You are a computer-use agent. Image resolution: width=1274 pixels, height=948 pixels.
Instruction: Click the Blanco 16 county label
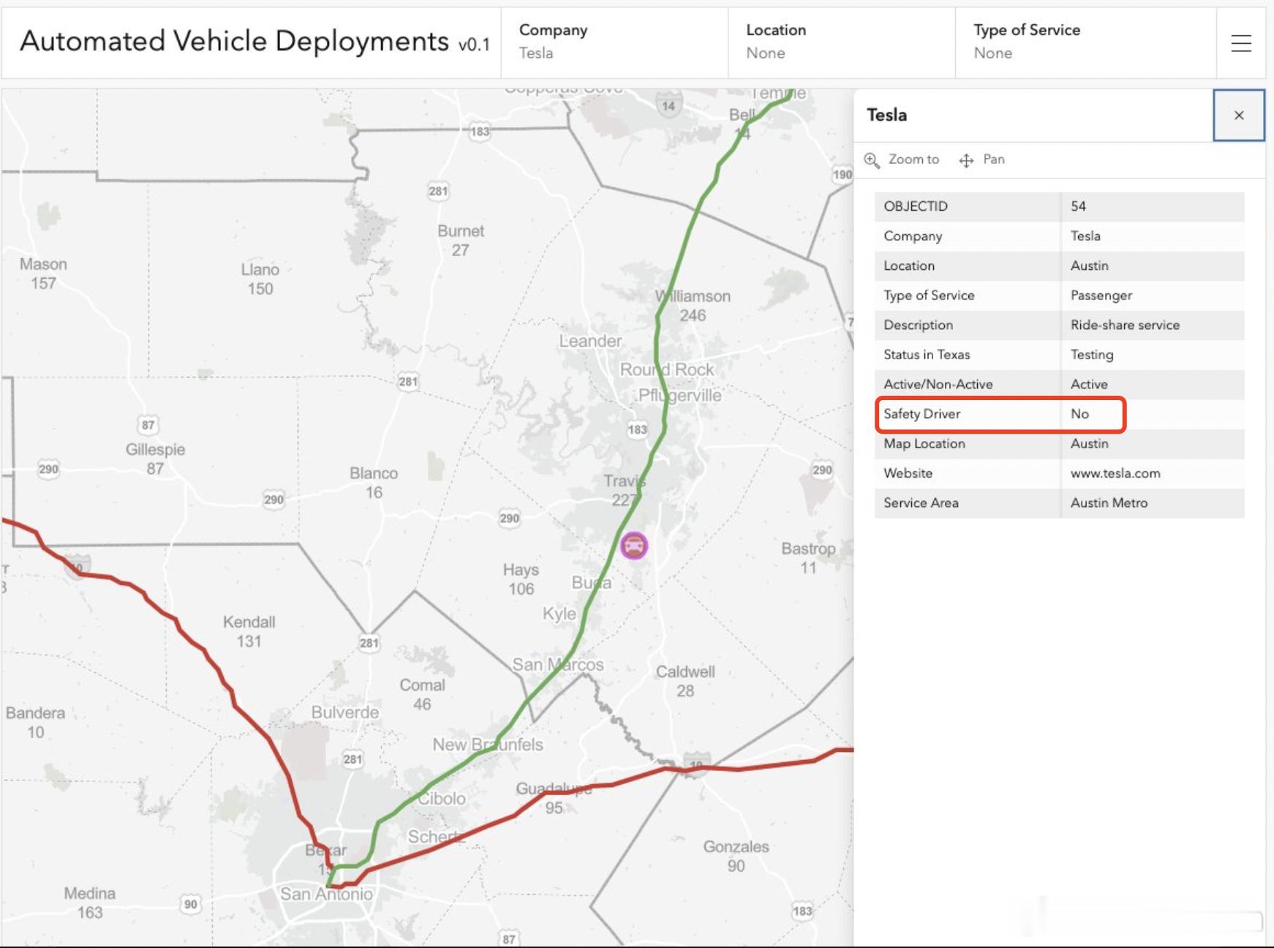click(x=374, y=483)
